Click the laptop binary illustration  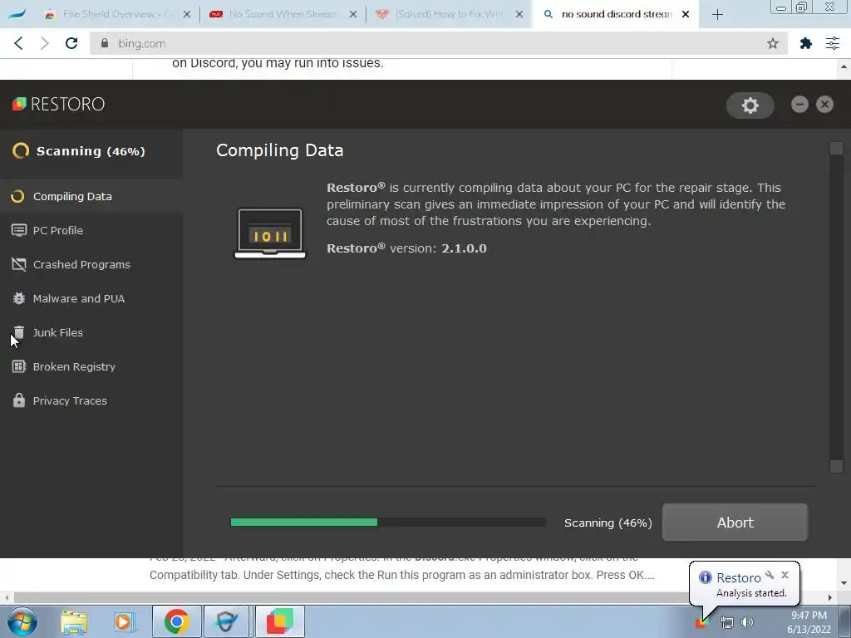pos(270,233)
